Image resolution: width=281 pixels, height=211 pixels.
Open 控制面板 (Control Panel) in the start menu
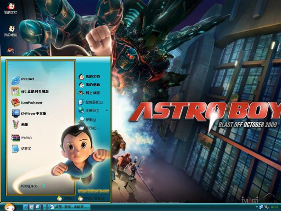click(x=91, y=102)
